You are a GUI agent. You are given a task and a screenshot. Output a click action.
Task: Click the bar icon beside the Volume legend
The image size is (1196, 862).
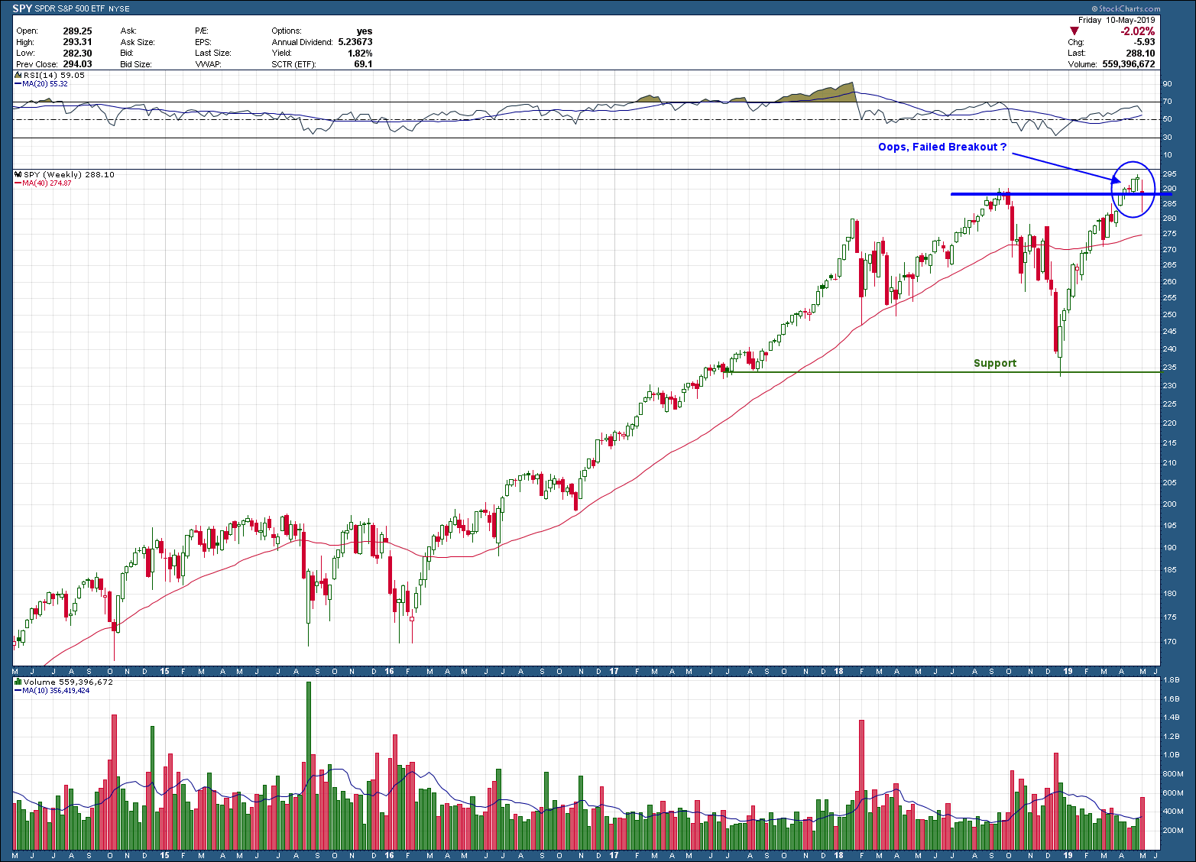click(x=18, y=682)
